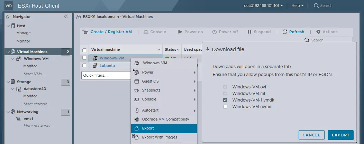Open the Guest OS submenu

pyautogui.click(x=164, y=81)
